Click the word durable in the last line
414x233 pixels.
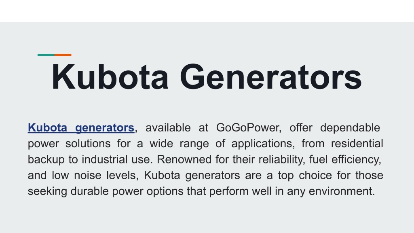[89, 191]
